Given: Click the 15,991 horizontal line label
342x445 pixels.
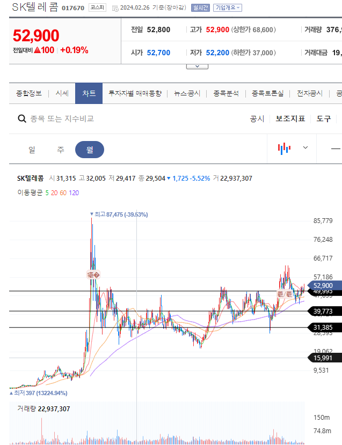Looking at the screenshot, I should click(x=325, y=358).
